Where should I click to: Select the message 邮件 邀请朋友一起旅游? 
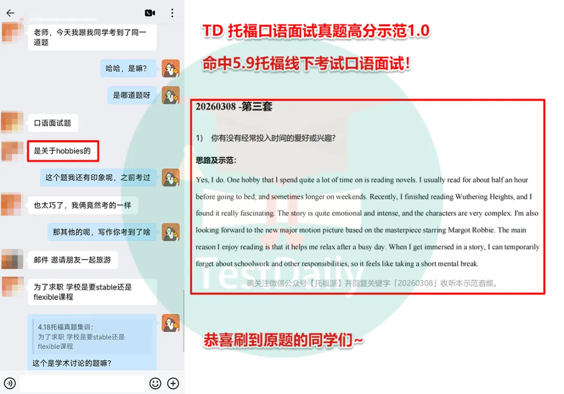(73, 260)
